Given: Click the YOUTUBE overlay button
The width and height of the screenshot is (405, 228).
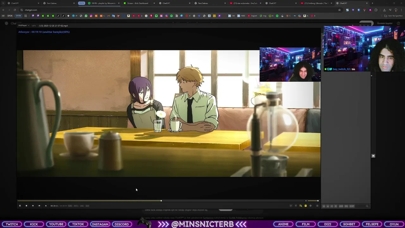Looking at the screenshot, I should tap(56, 224).
